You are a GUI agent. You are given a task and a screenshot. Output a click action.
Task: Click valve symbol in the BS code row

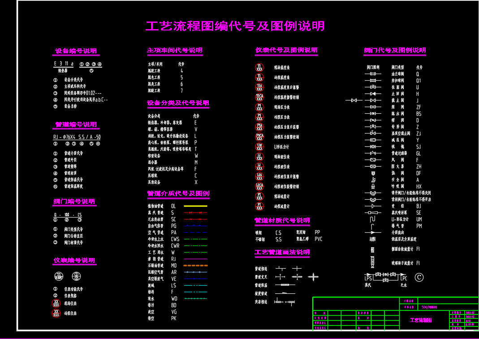click(373, 114)
